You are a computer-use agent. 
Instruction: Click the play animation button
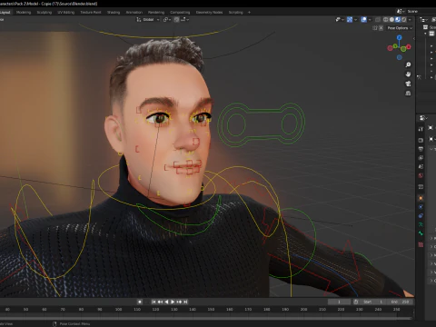173,302
